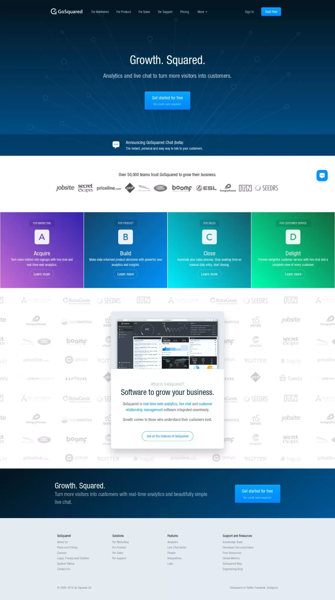Open the For Support nav item
The image size is (335, 600).
click(x=165, y=12)
